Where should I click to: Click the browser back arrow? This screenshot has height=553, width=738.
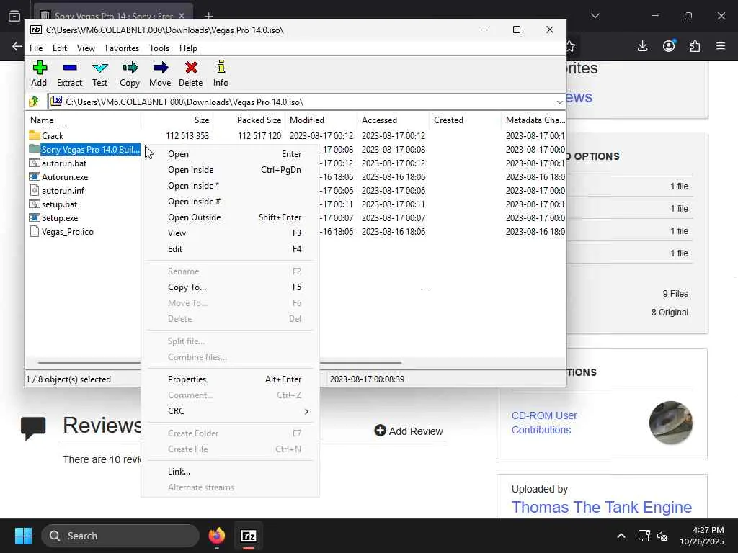[17, 46]
